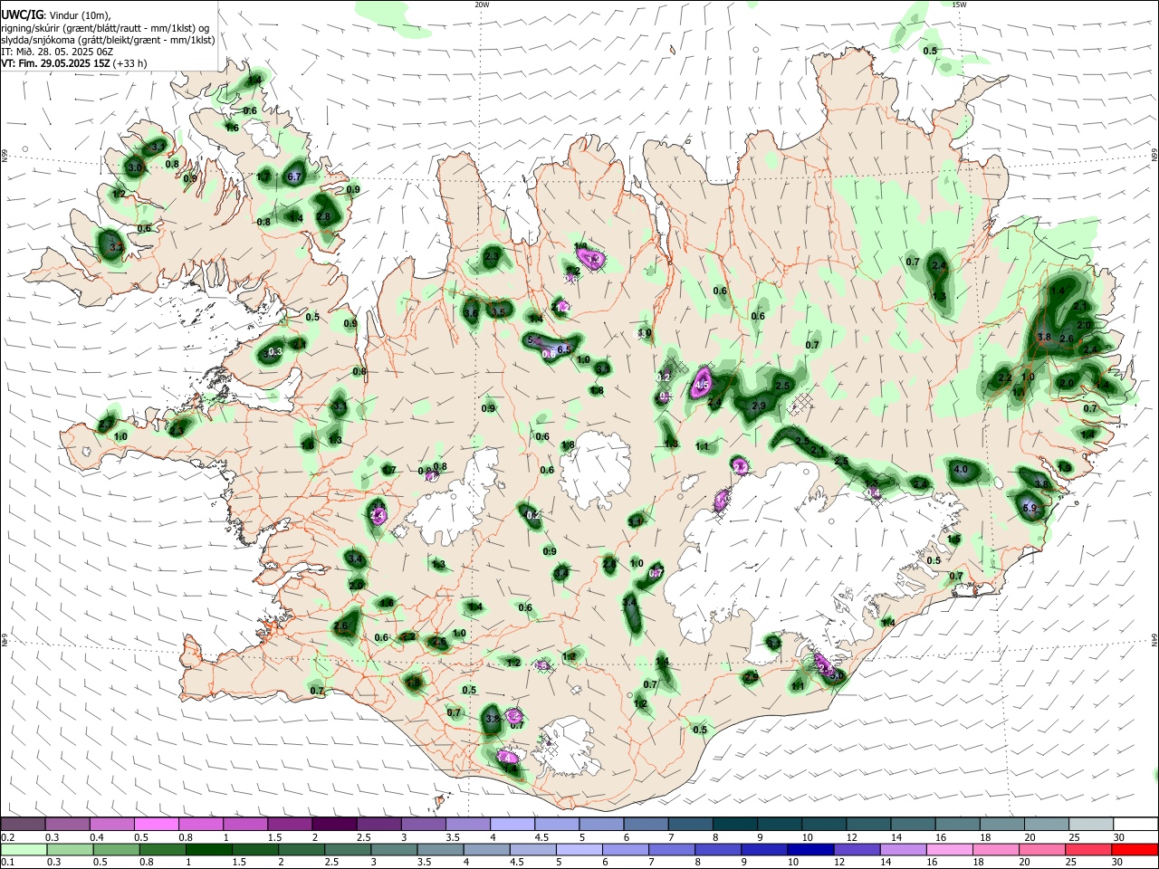
Task: Click the 6.5 precipitation value on the map
Action: pyautogui.click(x=563, y=349)
